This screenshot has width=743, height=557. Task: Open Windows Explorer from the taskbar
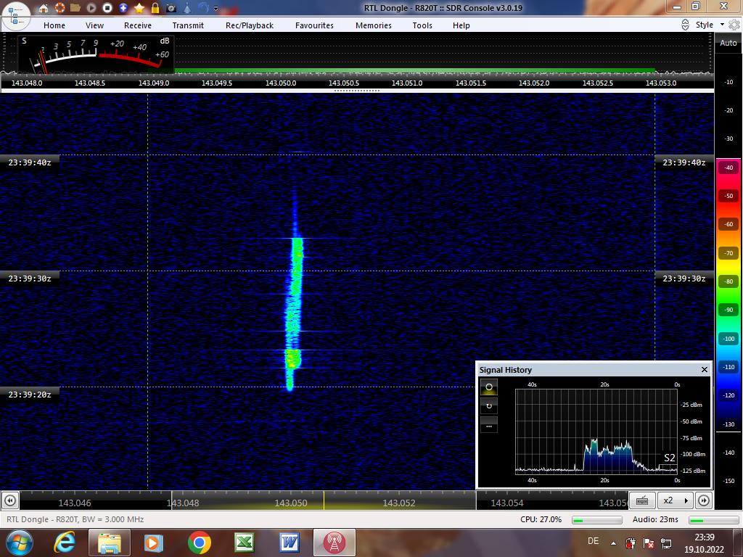(x=110, y=542)
